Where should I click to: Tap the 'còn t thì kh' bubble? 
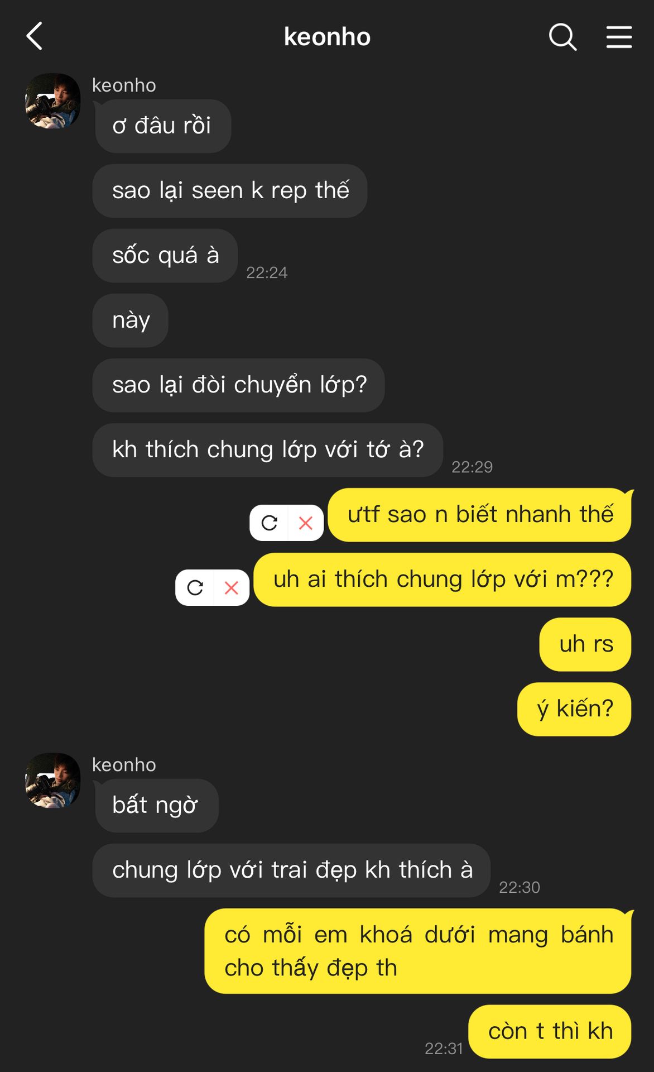(x=550, y=1032)
